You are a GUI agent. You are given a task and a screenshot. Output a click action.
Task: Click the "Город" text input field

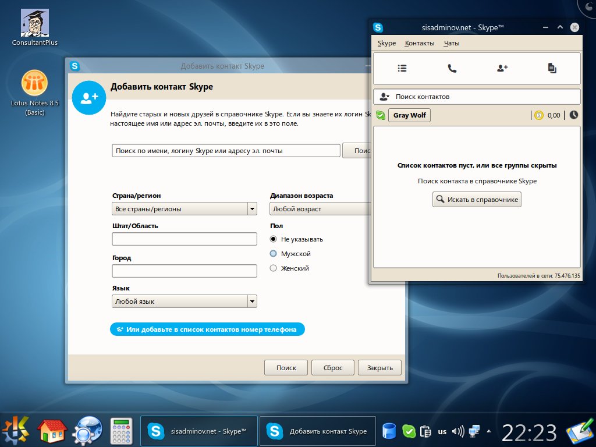point(184,271)
